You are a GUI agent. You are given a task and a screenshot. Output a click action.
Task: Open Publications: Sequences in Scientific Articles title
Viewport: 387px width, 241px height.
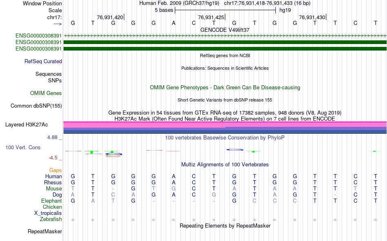tap(225, 68)
